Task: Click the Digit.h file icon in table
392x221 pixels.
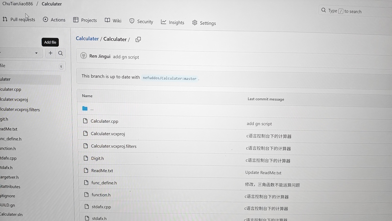Action: pyautogui.click(x=86, y=158)
